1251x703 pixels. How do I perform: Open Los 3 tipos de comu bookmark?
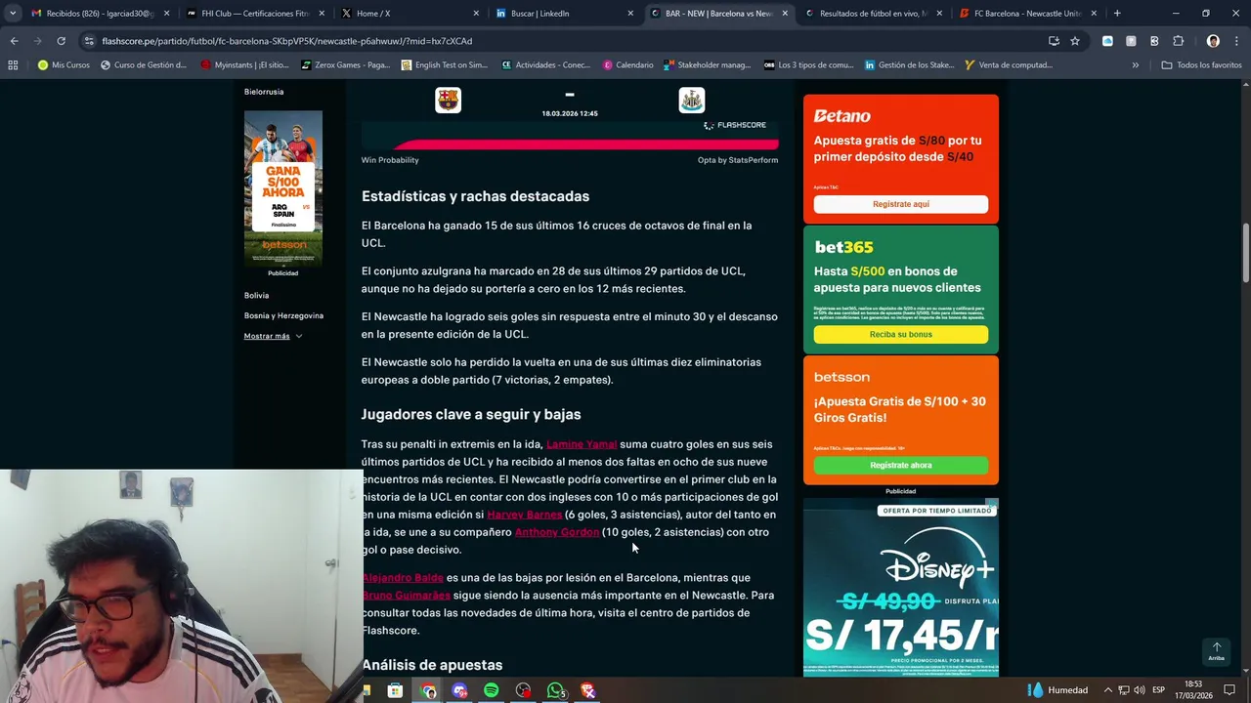pyautogui.click(x=808, y=65)
